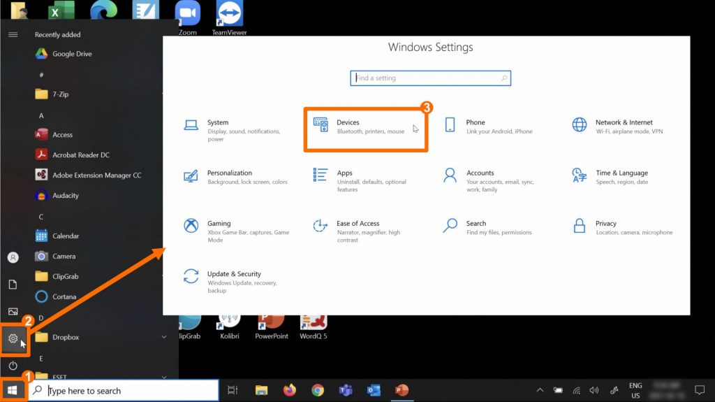This screenshot has height=402, width=715.
Task: Click the magnifier icon in Find a setting
Action: coord(504,78)
